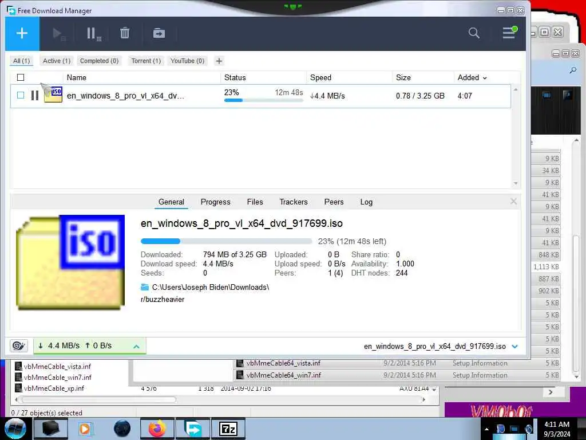Move download with the folder arrow icon
This screenshot has height=440, width=586.
click(x=159, y=33)
